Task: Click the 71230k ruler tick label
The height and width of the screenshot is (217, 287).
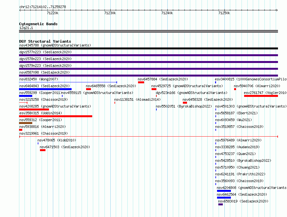Action: [x=110, y=13]
